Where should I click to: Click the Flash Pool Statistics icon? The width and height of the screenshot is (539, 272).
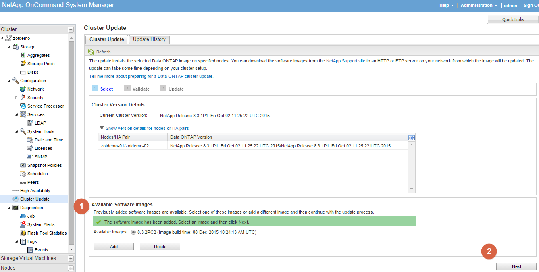(x=23, y=233)
